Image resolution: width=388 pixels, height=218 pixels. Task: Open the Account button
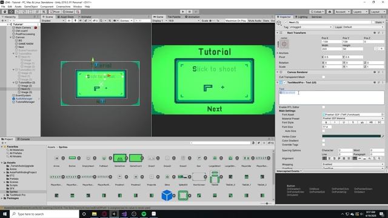(343, 12)
